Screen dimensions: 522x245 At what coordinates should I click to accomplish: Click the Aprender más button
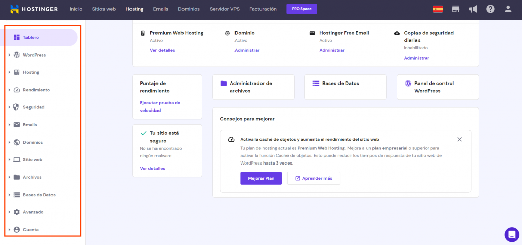313,178
